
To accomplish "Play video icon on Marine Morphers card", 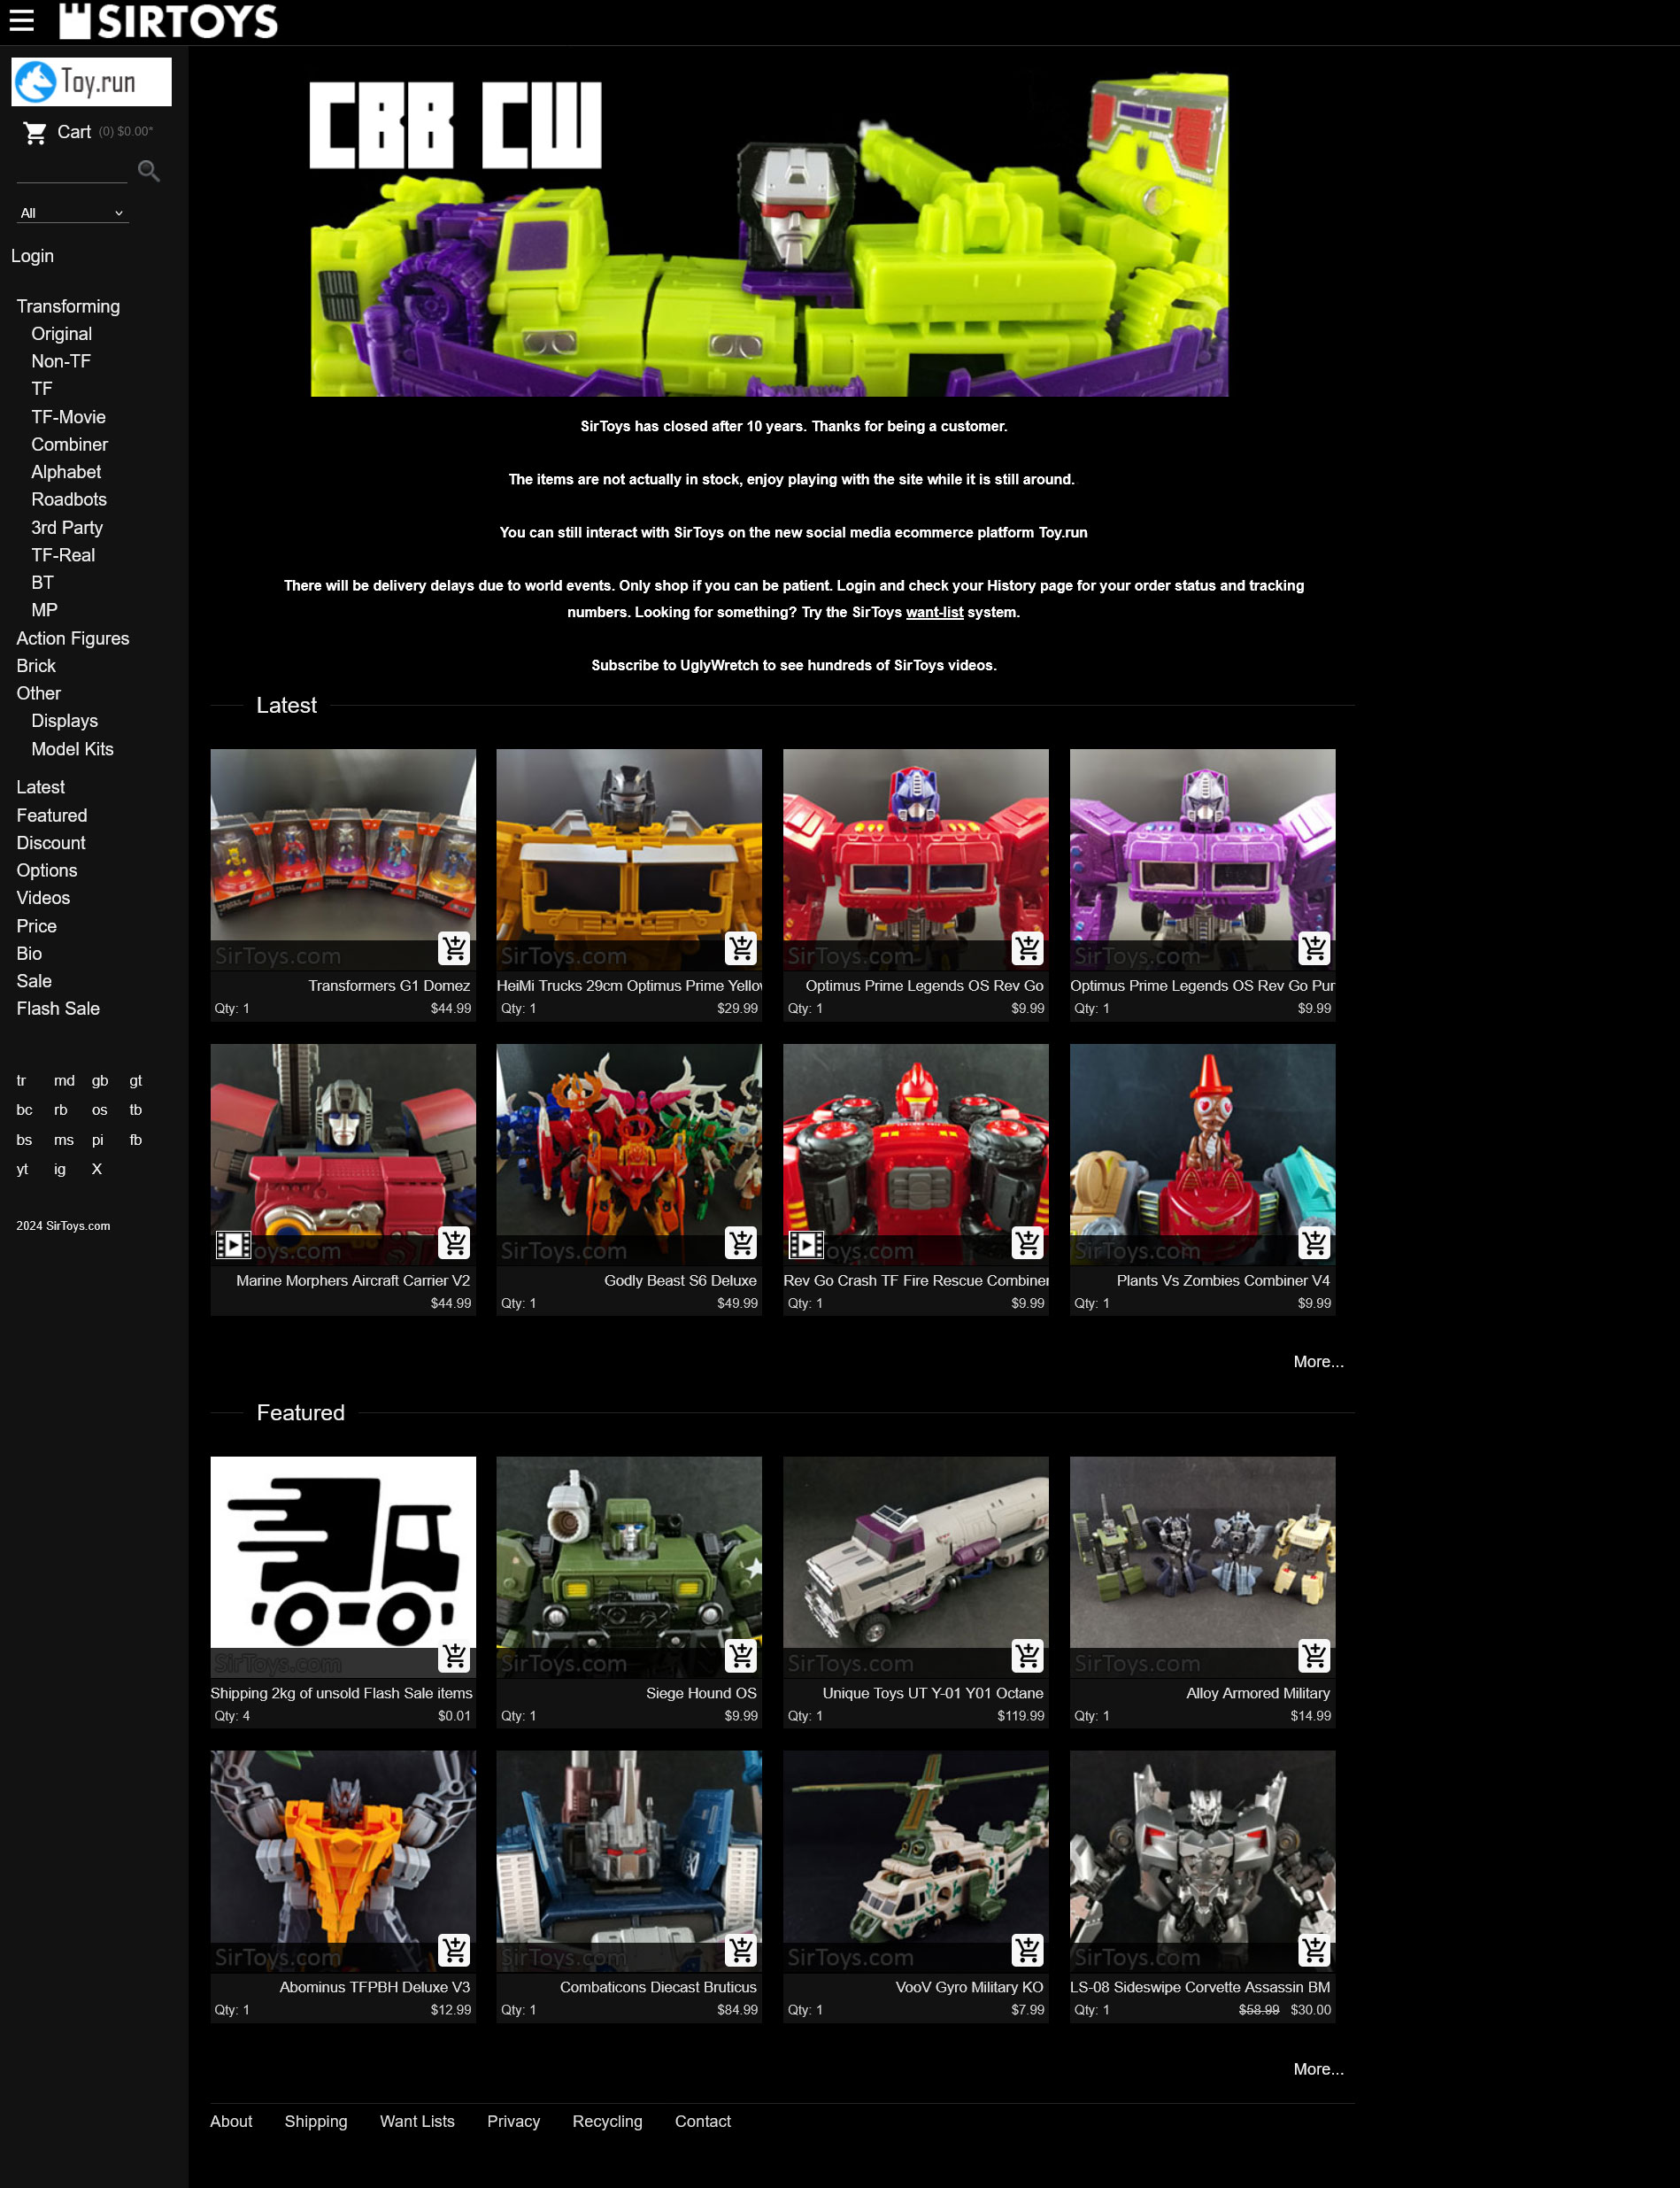I will tap(233, 1245).
